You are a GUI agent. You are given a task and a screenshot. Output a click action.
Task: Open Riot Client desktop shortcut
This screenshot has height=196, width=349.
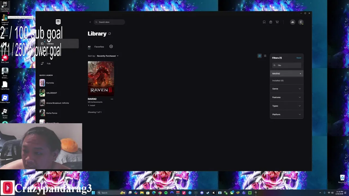pos(5,59)
